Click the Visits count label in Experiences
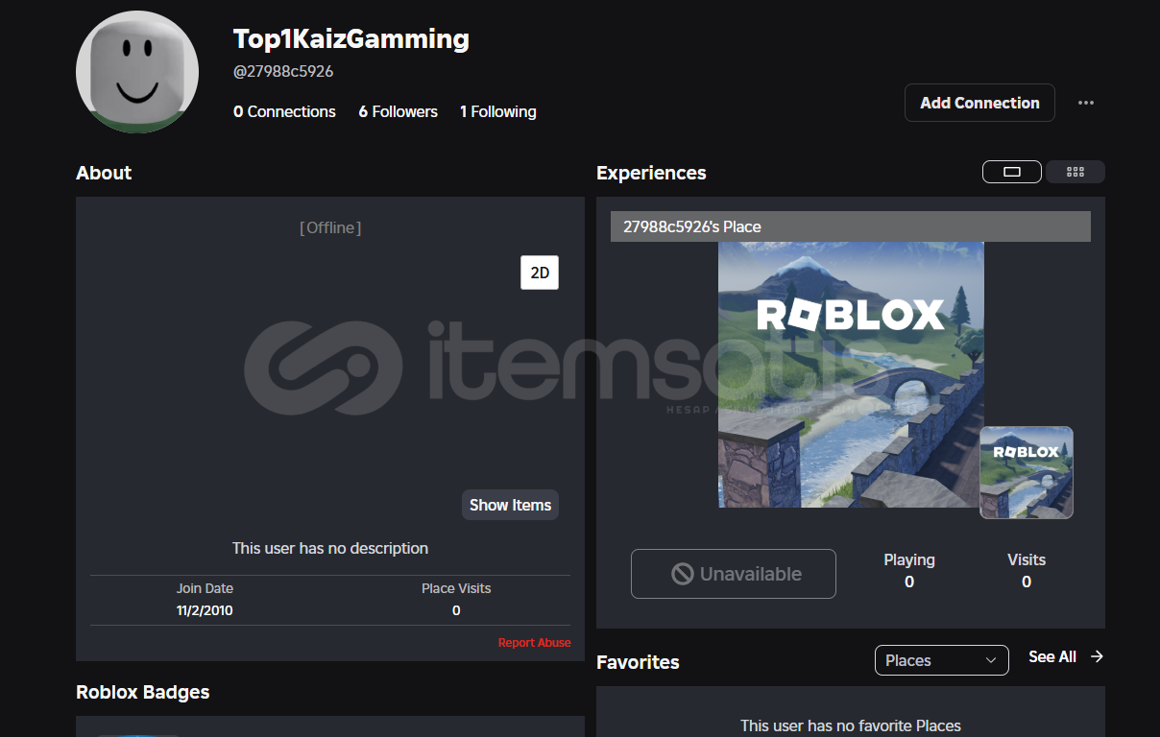Viewport: 1160px width, 737px height. coord(1027,559)
